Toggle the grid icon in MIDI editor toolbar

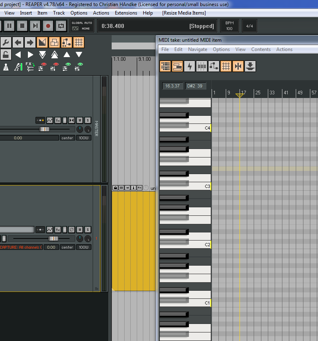coord(226,66)
